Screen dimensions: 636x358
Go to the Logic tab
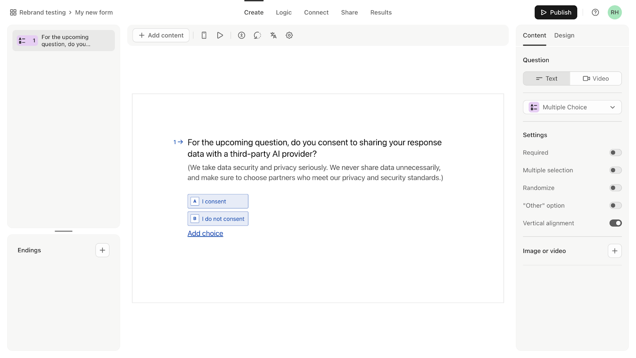[283, 12]
